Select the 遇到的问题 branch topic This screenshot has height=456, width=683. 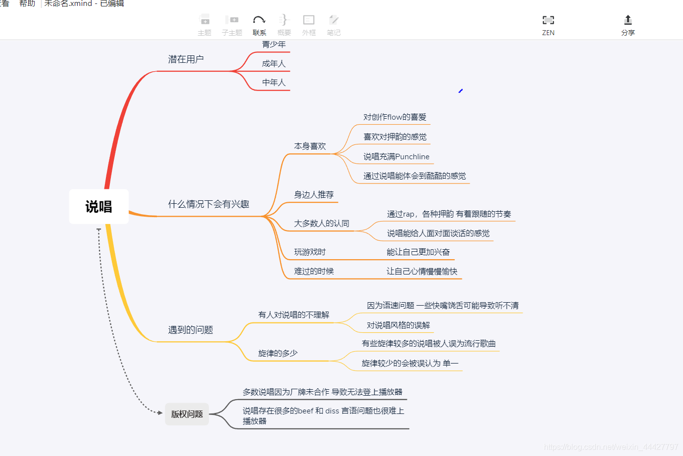pos(191,330)
